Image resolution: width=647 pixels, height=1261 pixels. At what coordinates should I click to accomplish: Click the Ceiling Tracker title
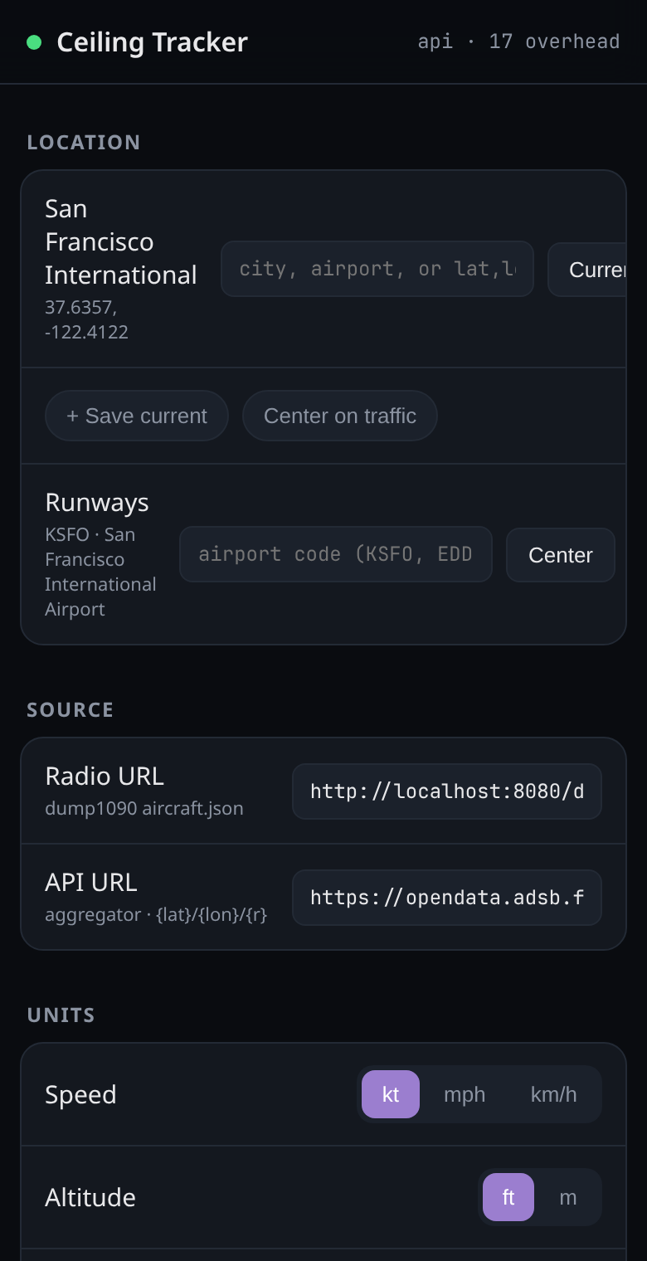152,42
